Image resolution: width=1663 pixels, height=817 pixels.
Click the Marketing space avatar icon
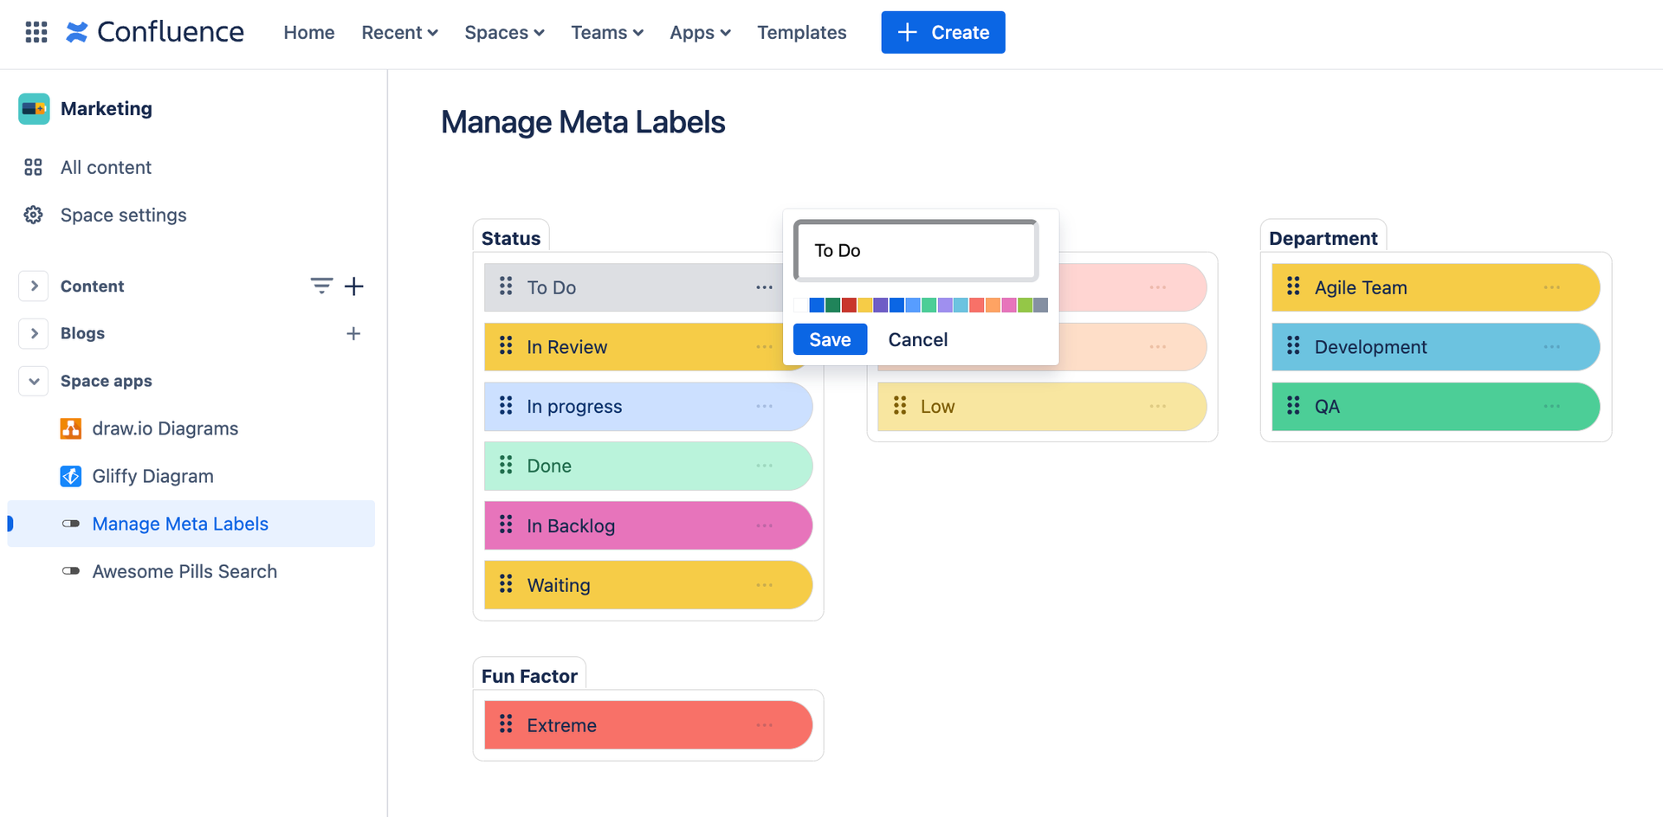point(34,108)
